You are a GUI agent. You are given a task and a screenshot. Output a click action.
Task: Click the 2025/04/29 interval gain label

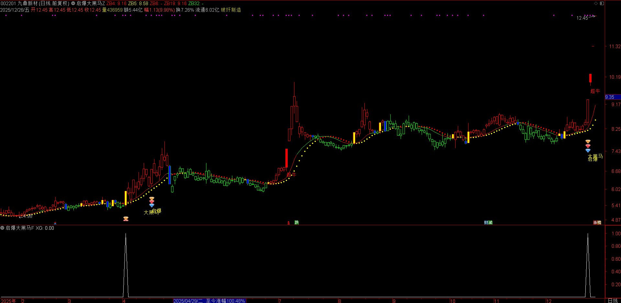tap(209, 301)
